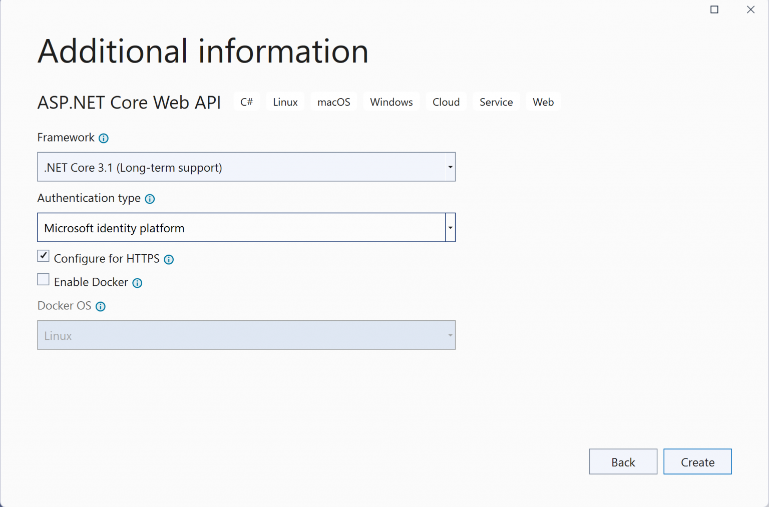Select the C# tag
The height and width of the screenshot is (507, 769).
click(x=247, y=102)
